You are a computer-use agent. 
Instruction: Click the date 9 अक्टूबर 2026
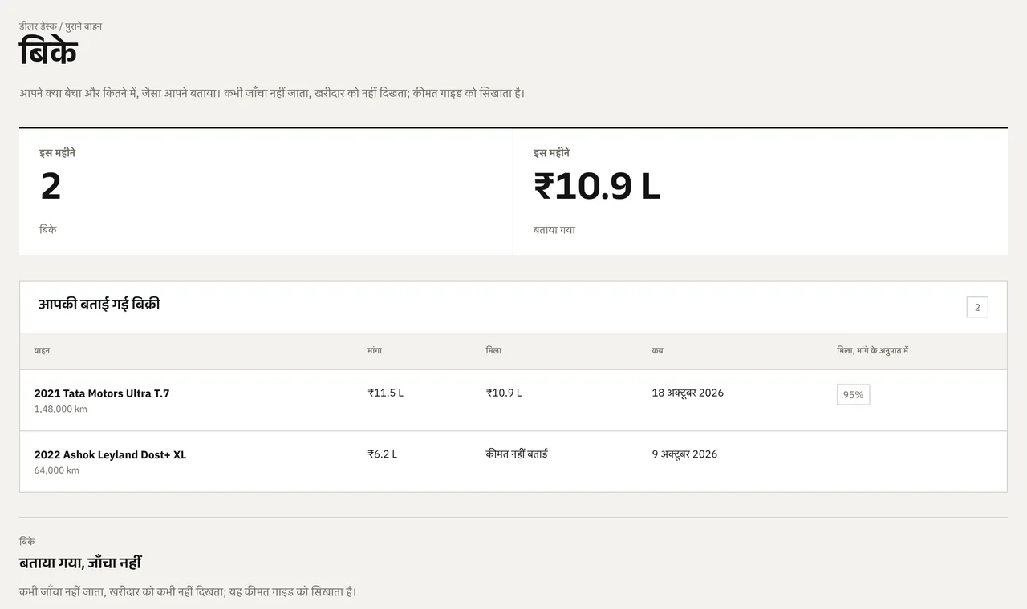coord(684,454)
